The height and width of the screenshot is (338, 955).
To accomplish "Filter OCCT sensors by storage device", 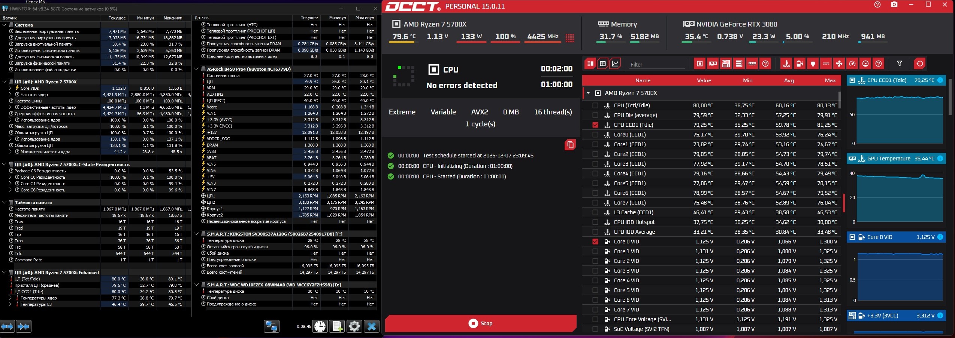I will (739, 64).
